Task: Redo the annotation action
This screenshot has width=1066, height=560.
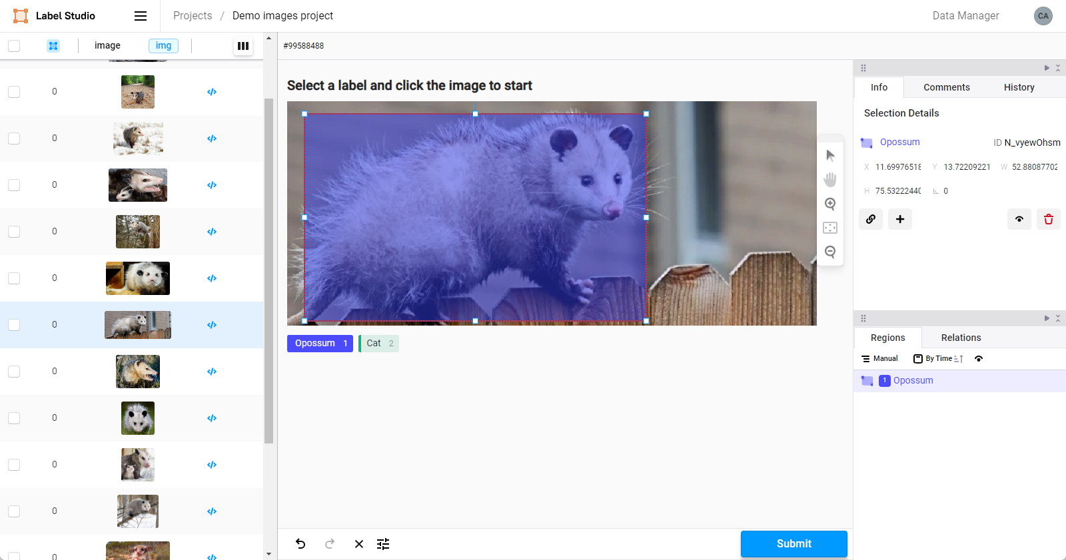Action: pos(330,544)
